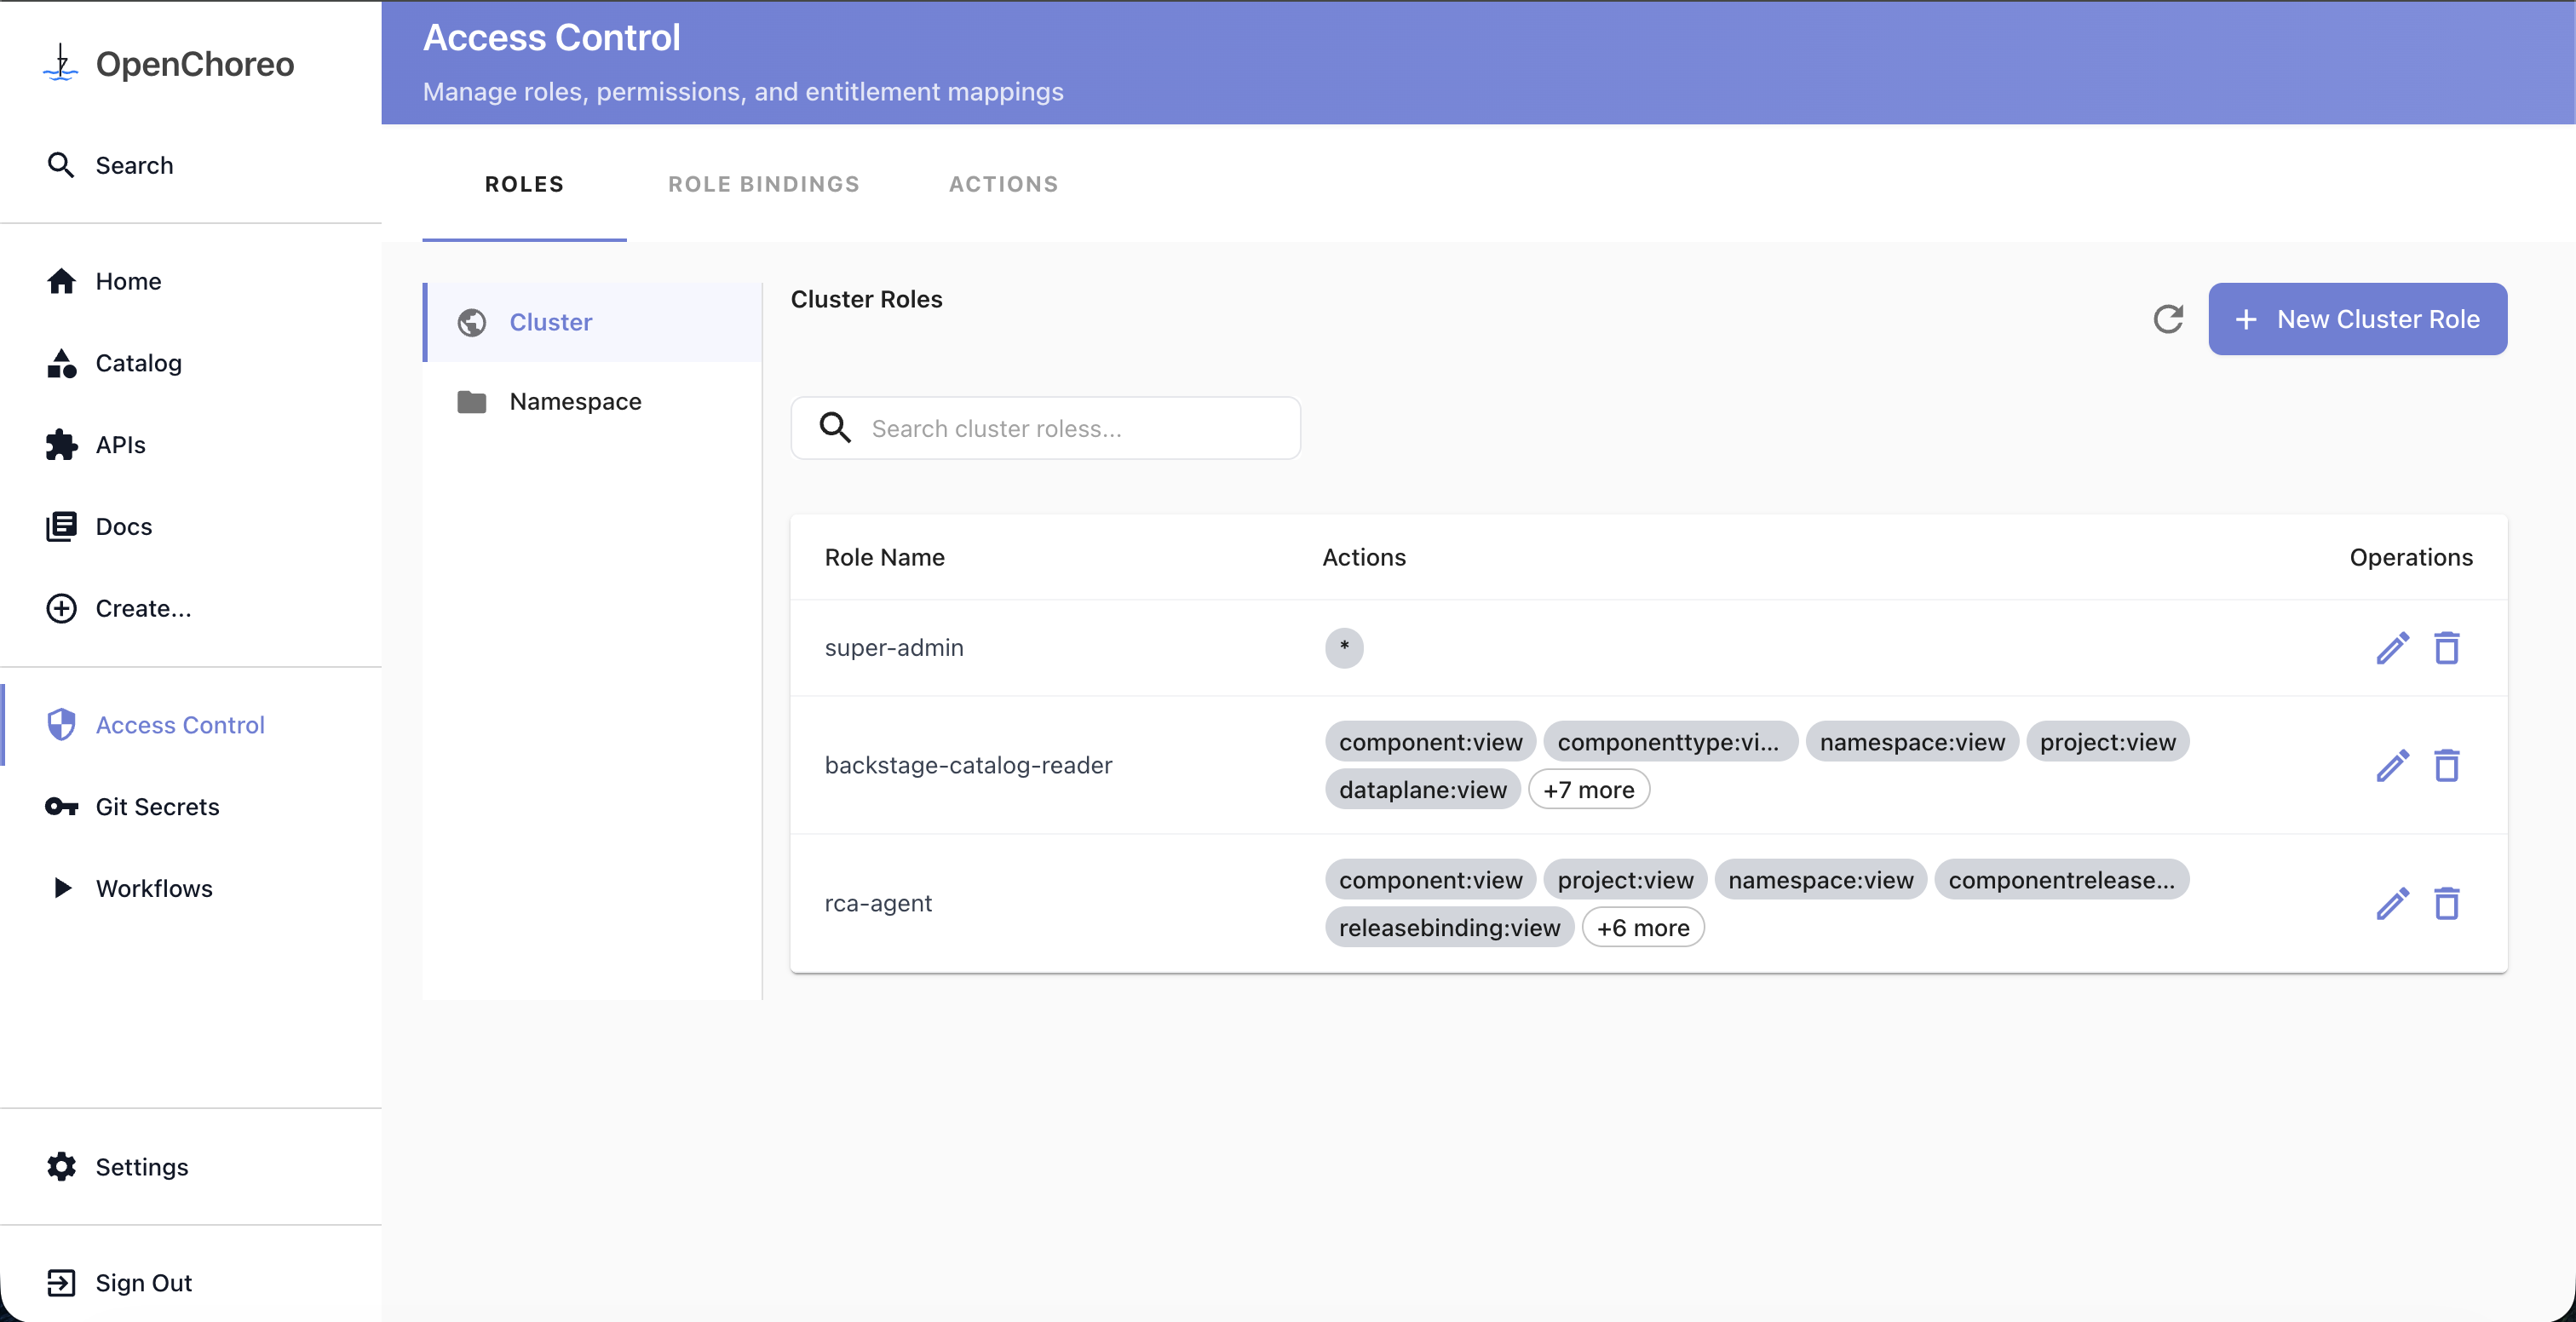Switch to the Role Bindings tab
This screenshot has height=1322, width=2576.
(764, 184)
